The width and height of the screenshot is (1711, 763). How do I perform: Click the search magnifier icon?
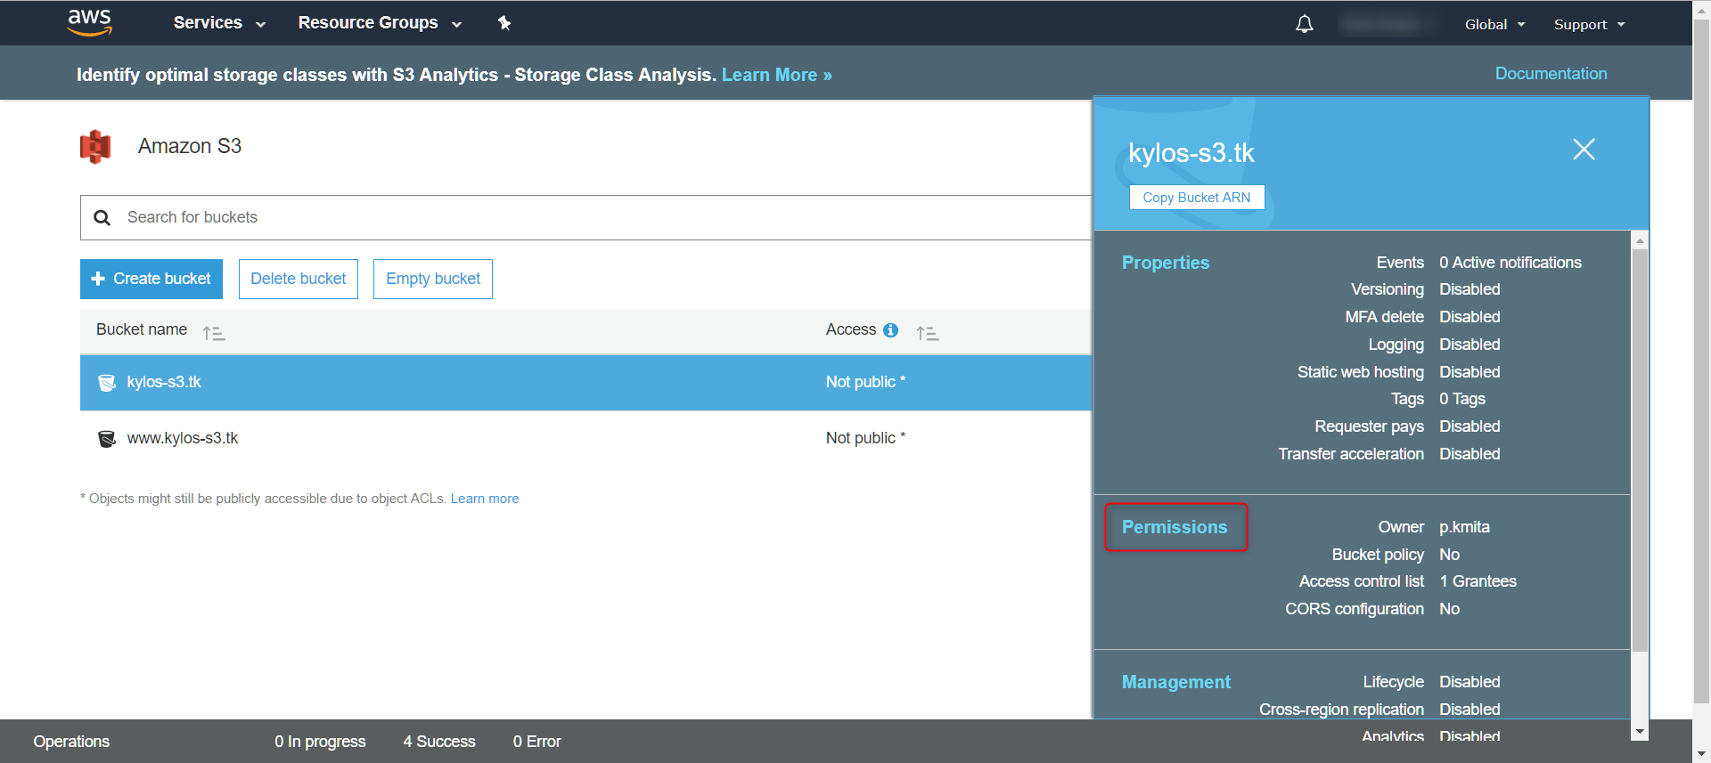pos(102,217)
